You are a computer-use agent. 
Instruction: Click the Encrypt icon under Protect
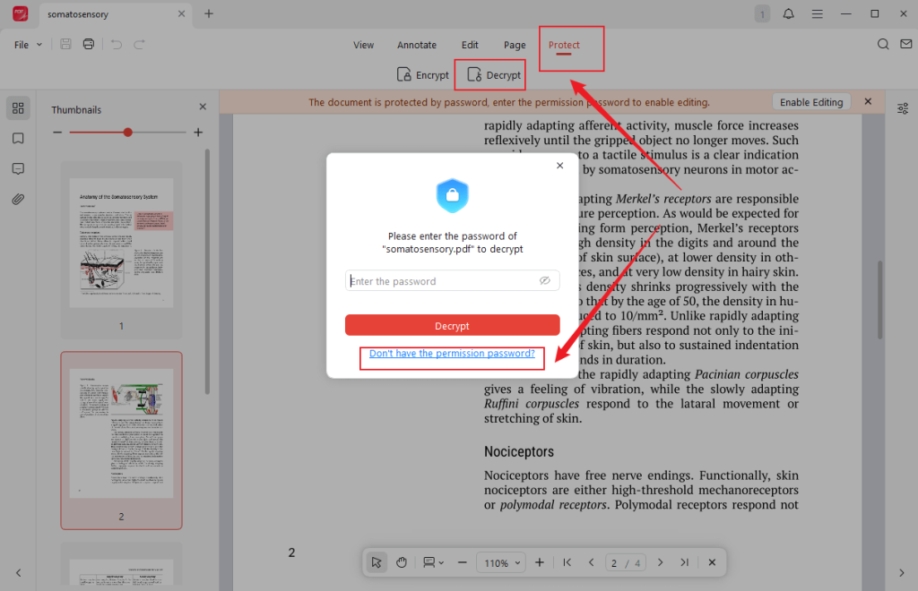point(422,74)
